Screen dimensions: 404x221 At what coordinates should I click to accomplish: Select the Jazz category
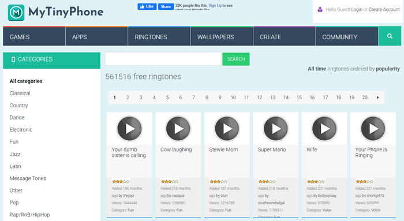15,154
